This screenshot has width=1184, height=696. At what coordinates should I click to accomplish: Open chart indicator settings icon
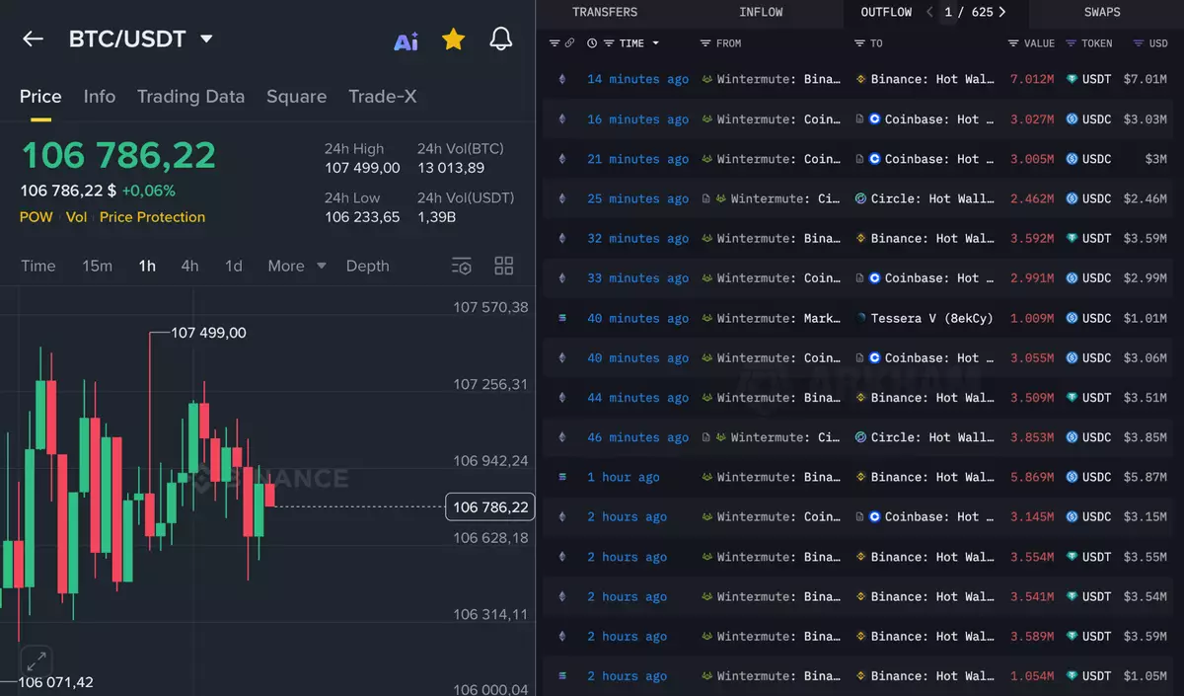(462, 266)
